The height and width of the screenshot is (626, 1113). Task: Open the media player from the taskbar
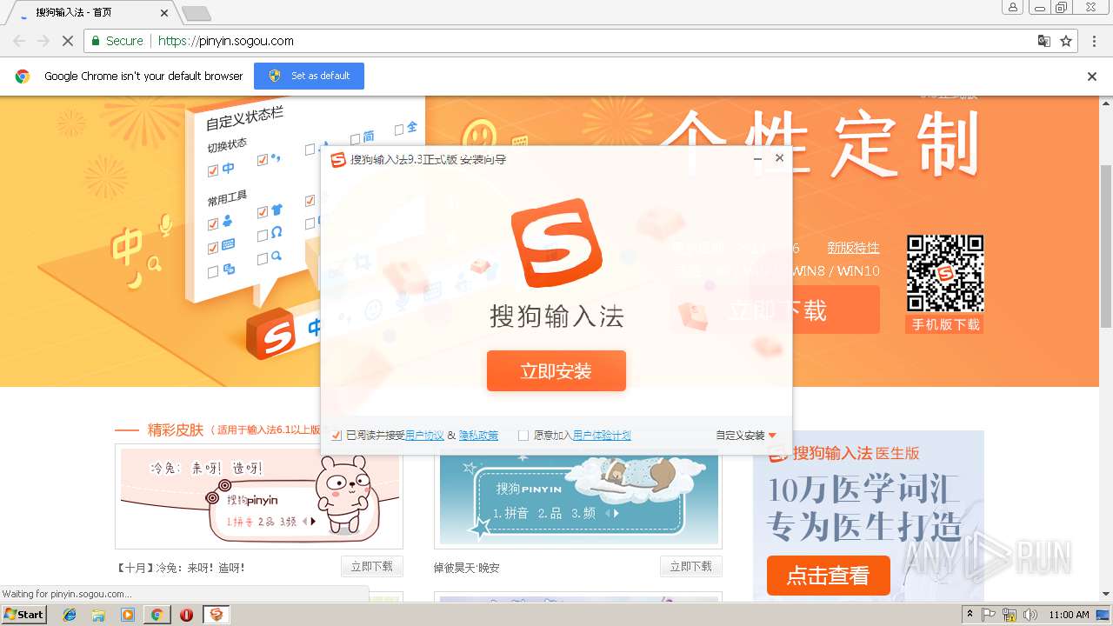pos(128,615)
